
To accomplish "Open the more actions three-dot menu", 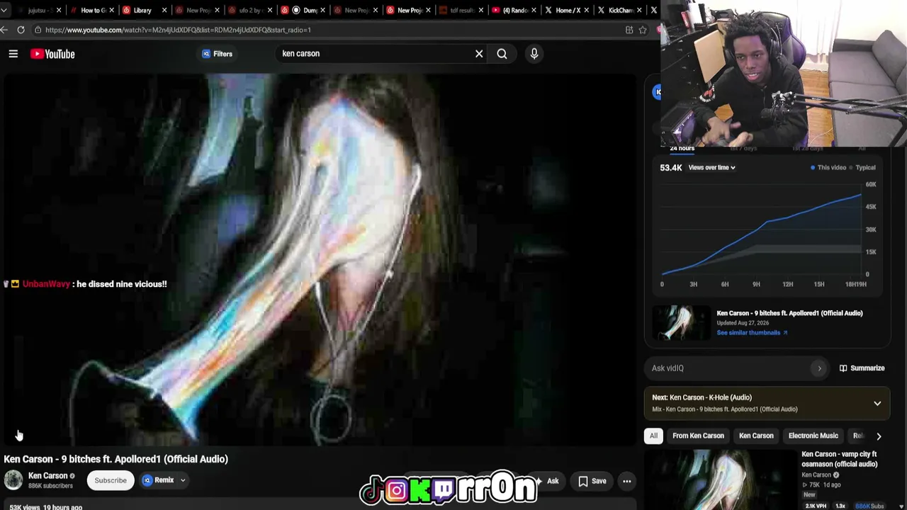I will tap(627, 482).
